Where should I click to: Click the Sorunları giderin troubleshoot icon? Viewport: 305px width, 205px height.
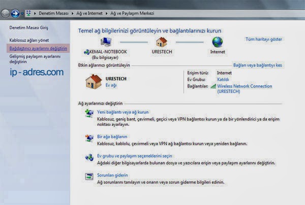point(89,177)
